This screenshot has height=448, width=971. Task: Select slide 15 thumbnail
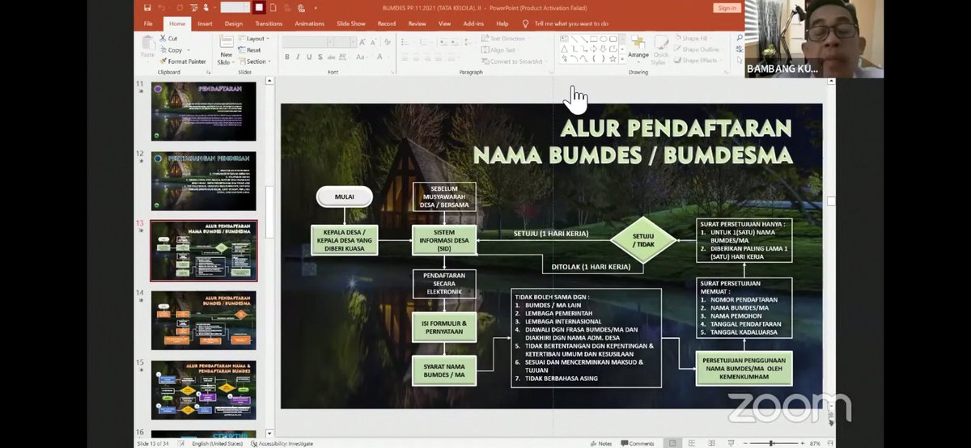point(203,390)
